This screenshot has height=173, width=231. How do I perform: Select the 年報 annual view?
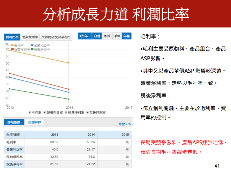pyautogui.click(x=127, y=36)
